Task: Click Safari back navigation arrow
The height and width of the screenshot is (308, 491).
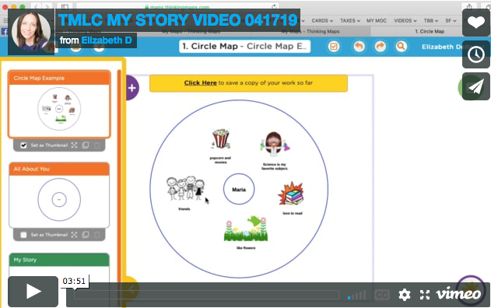Action: coord(37,6)
